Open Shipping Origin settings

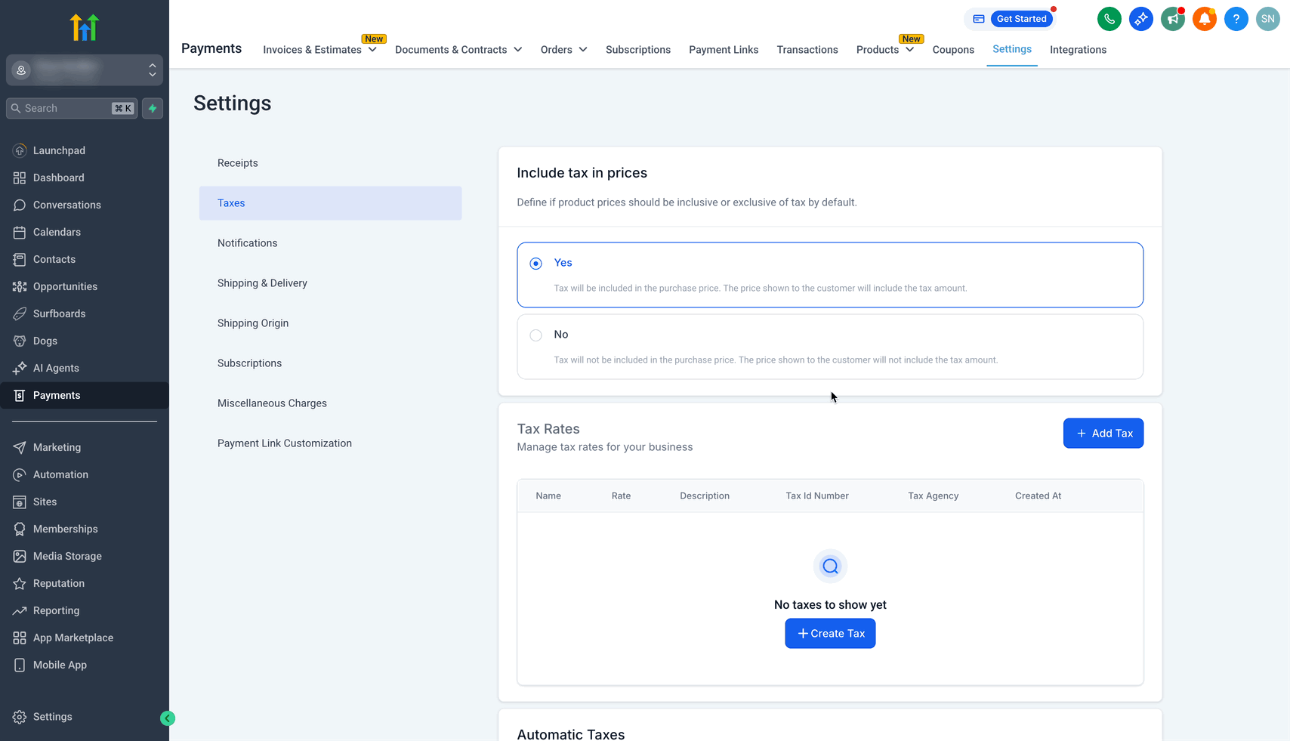pos(331,323)
